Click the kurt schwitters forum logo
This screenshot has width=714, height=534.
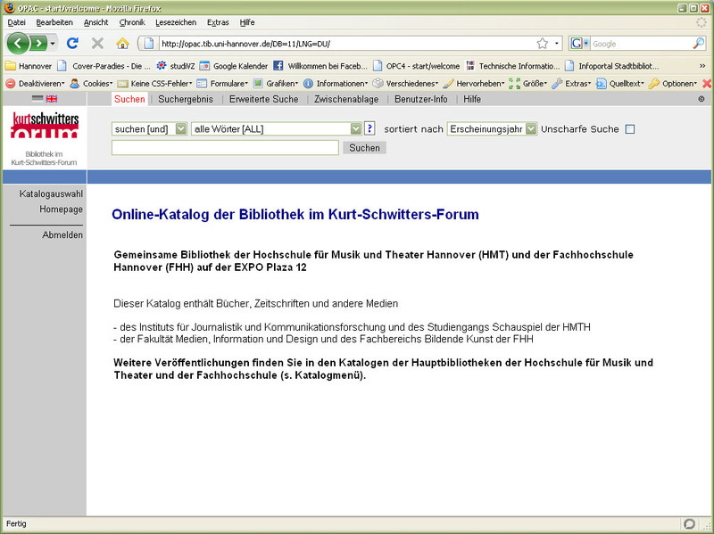pyautogui.click(x=45, y=125)
